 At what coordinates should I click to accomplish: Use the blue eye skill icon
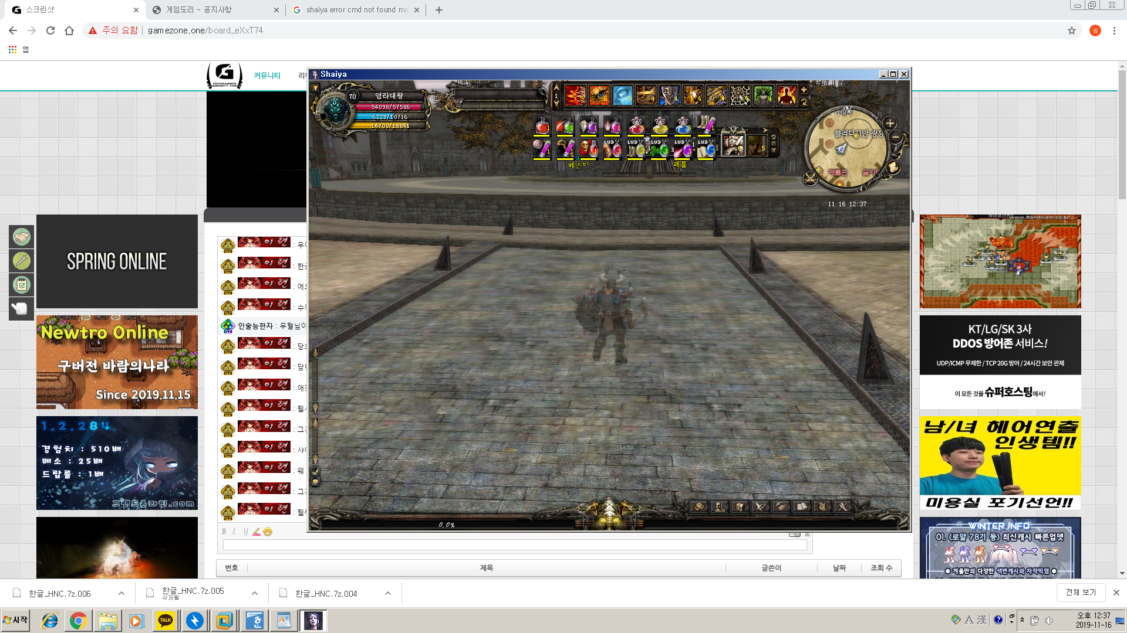(x=623, y=96)
